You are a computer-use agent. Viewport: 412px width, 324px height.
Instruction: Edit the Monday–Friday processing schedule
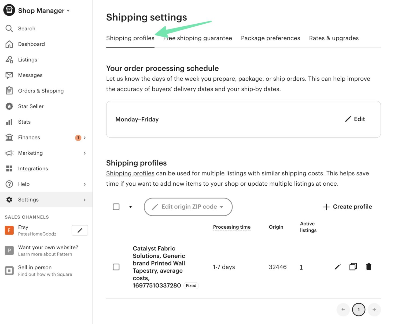point(355,119)
